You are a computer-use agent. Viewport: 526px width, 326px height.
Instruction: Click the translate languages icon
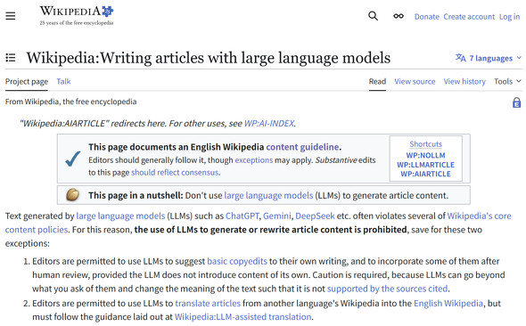point(461,58)
